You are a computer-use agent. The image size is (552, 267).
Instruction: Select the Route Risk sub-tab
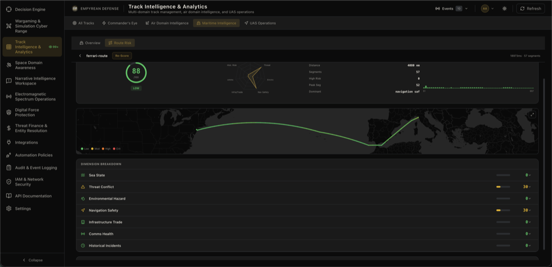(120, 43)
